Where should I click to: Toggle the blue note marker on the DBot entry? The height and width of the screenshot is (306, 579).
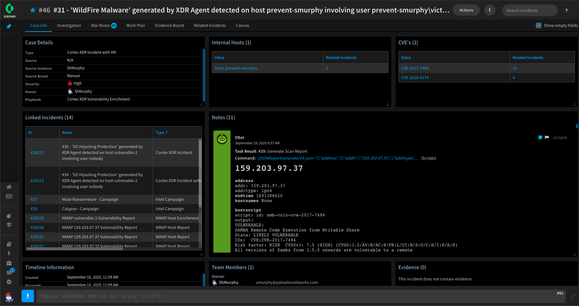pos(540,137)
